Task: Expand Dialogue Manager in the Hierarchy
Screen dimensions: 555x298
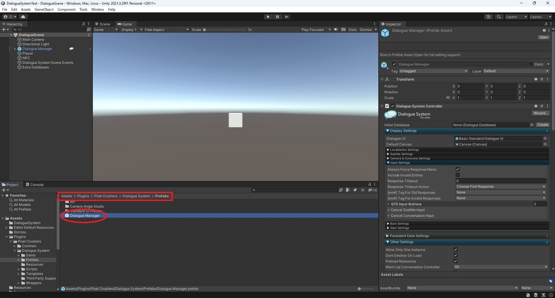Action: (x=15, y=49)
